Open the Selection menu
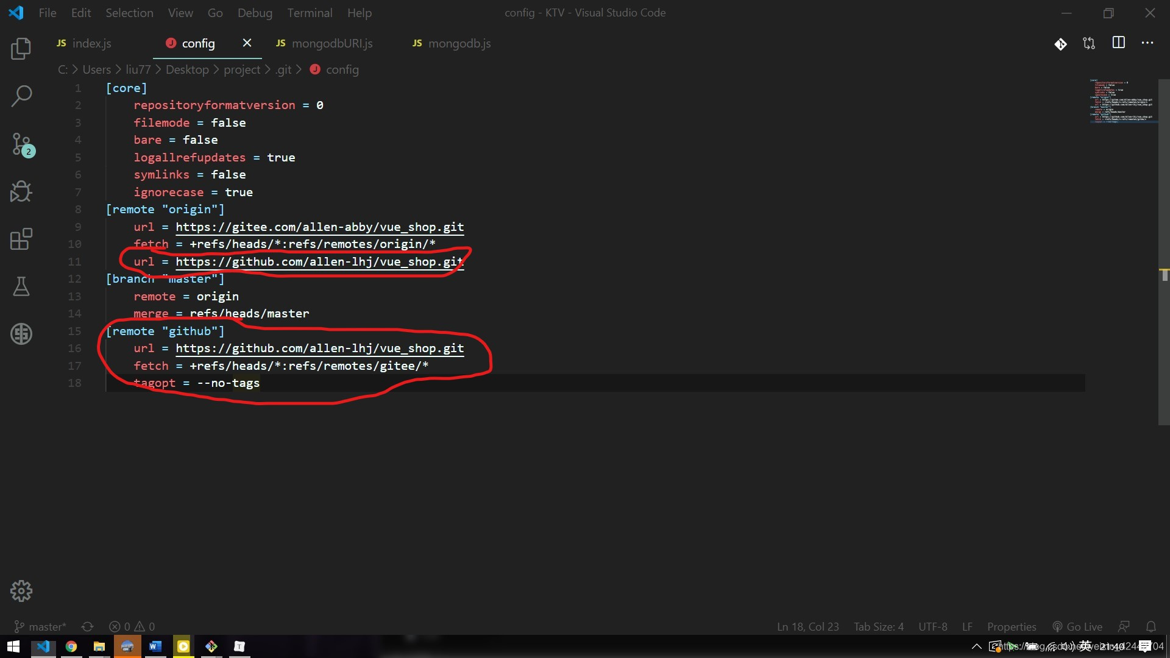1170x658 pixels. coord(129,13)
